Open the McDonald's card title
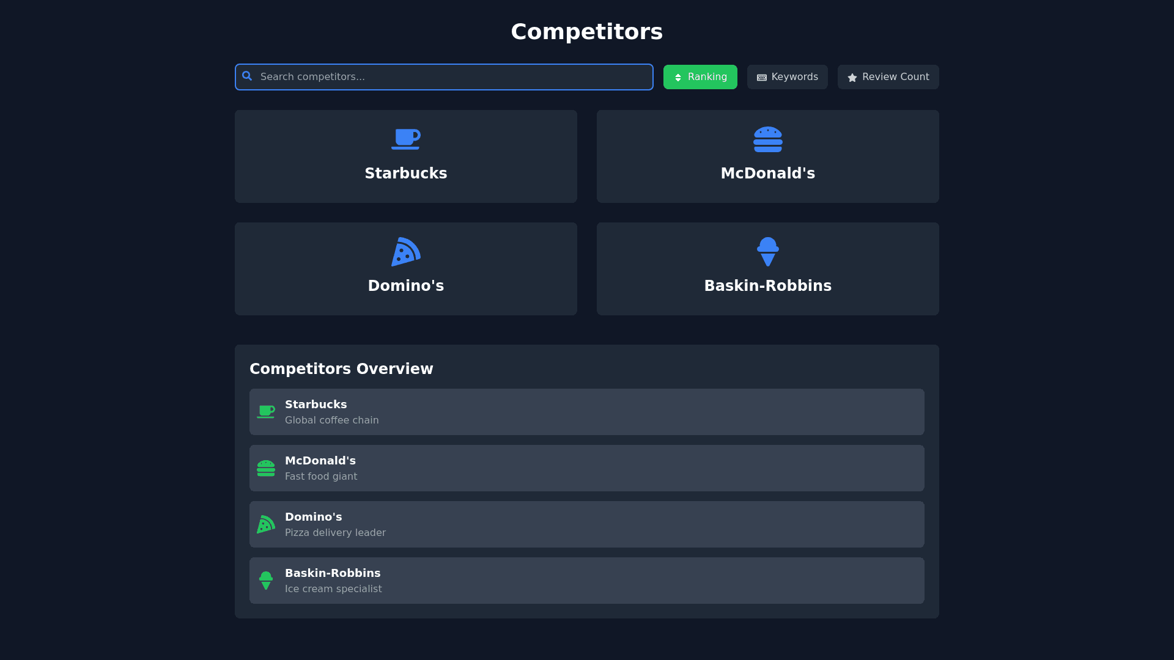 (x=767, y=174)
